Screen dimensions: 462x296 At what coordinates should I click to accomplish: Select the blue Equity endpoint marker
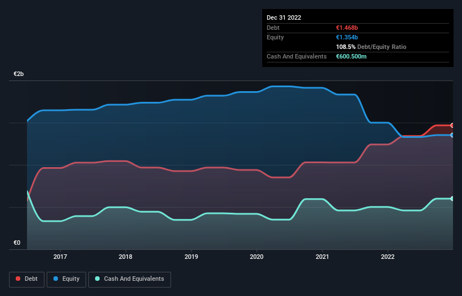[452, 135]
